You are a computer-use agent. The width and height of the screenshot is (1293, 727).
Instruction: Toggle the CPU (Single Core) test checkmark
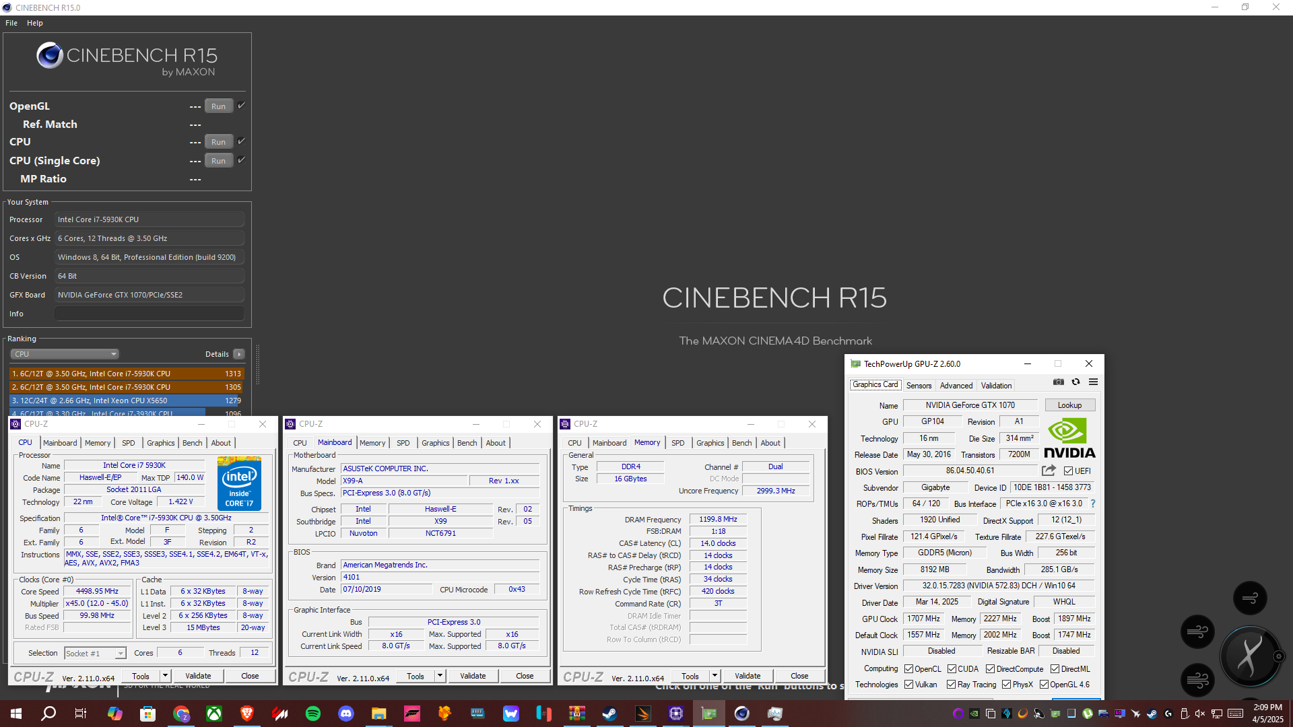(241, 160)
